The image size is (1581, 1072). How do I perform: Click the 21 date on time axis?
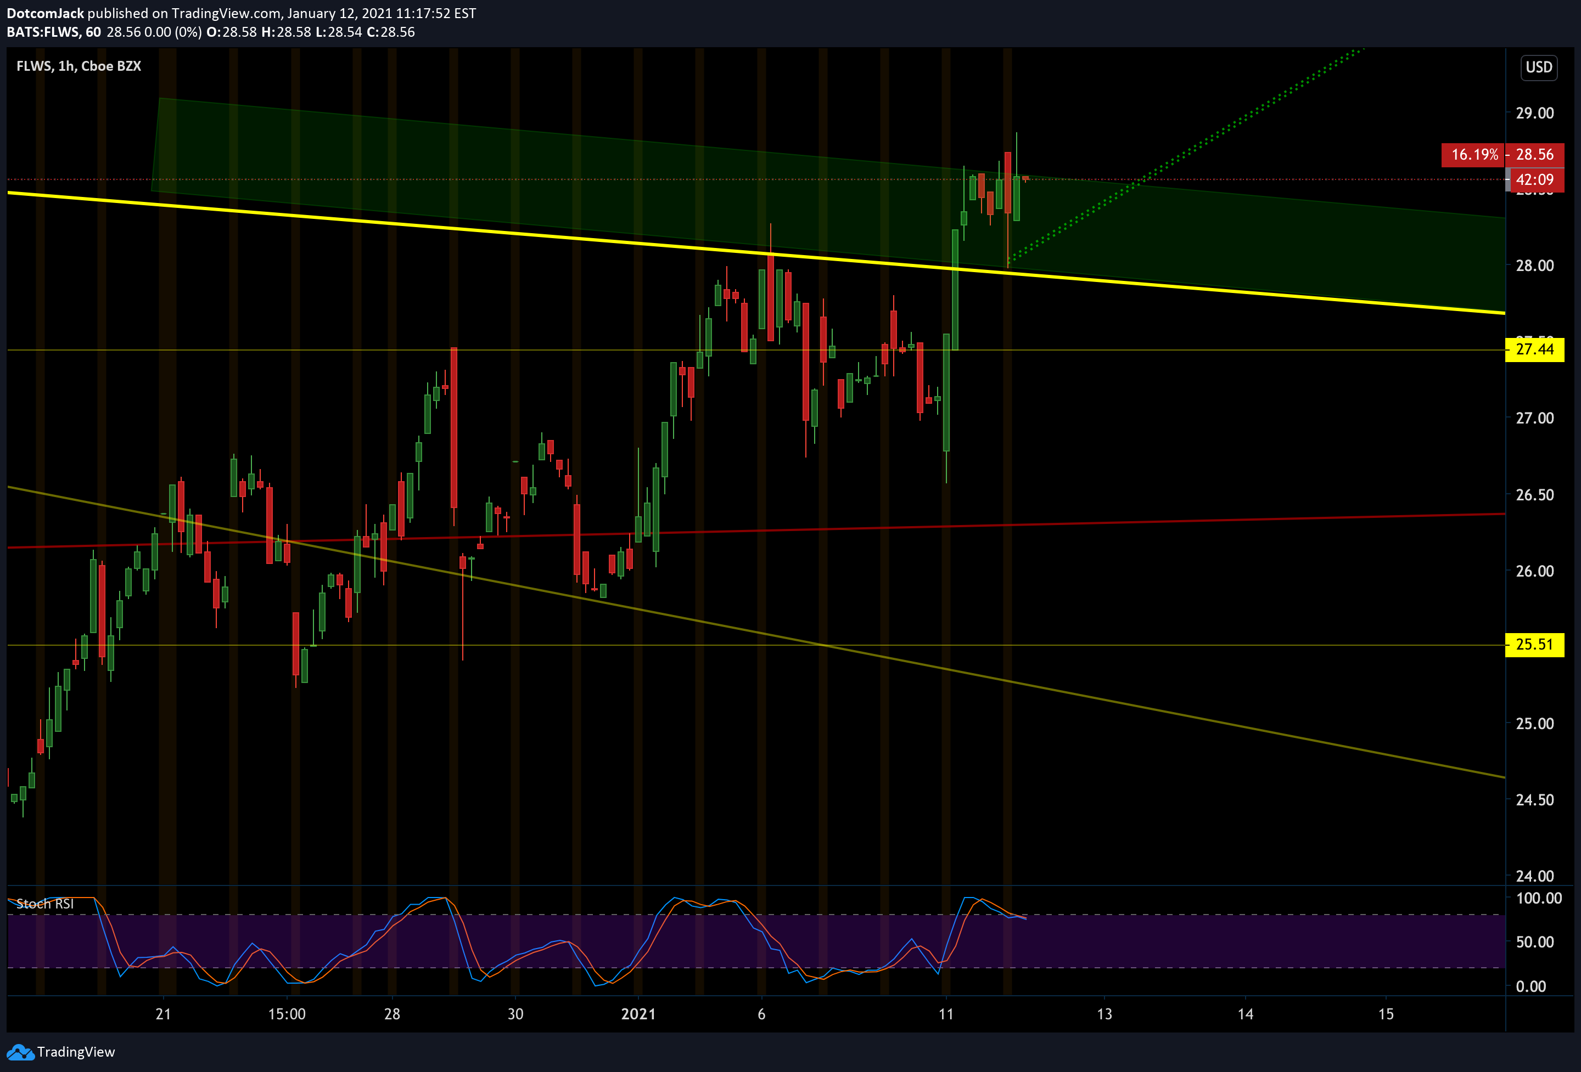click(x=163, y=1014)
